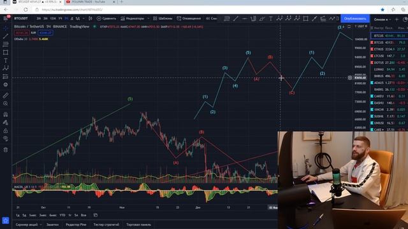
Task: Click the go-to-date calendar icon
Action: pyautogui.click(x=96, y=215)
